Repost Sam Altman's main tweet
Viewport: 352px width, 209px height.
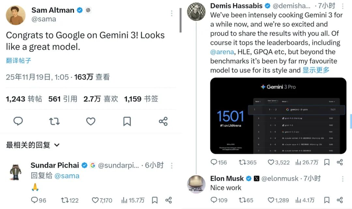[x=54, y=121]
